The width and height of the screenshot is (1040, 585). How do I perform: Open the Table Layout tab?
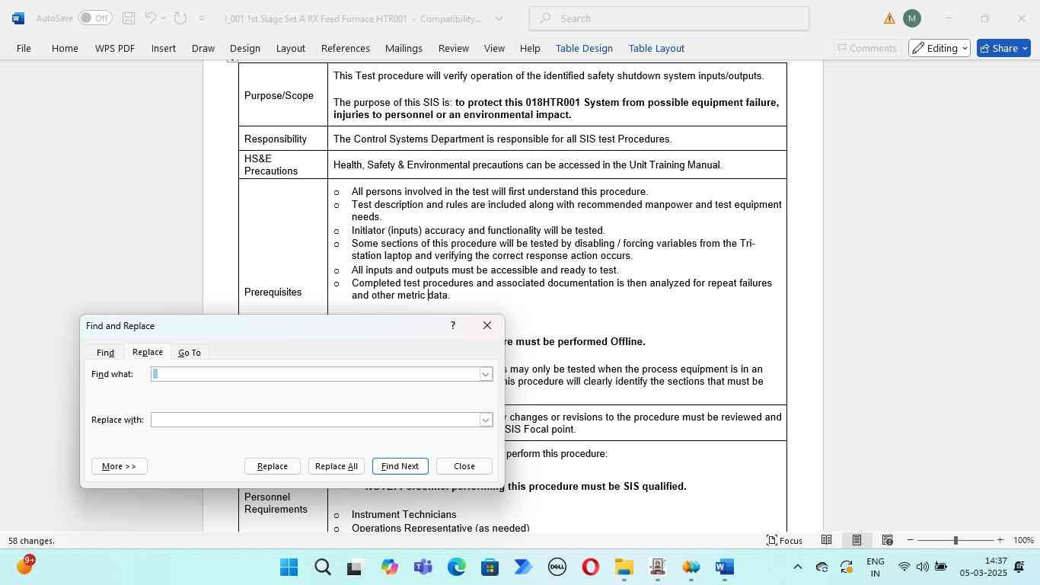click(656, 48)
